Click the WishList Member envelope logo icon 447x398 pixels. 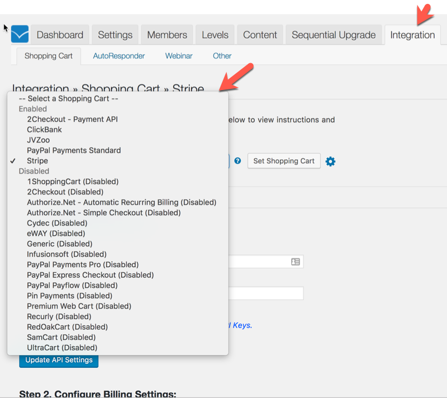point(20,34)
